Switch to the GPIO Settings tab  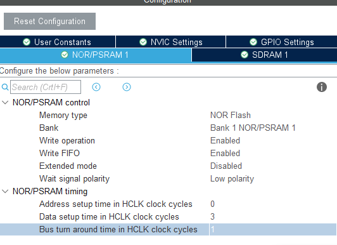281,42
